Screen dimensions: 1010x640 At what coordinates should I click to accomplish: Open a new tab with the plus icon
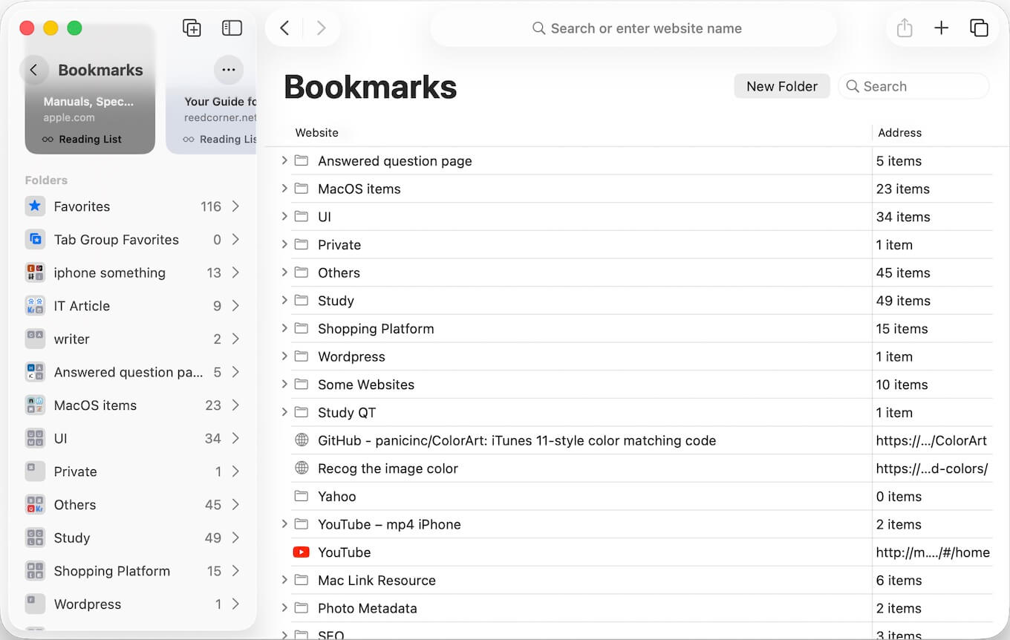tap(941, 28)
